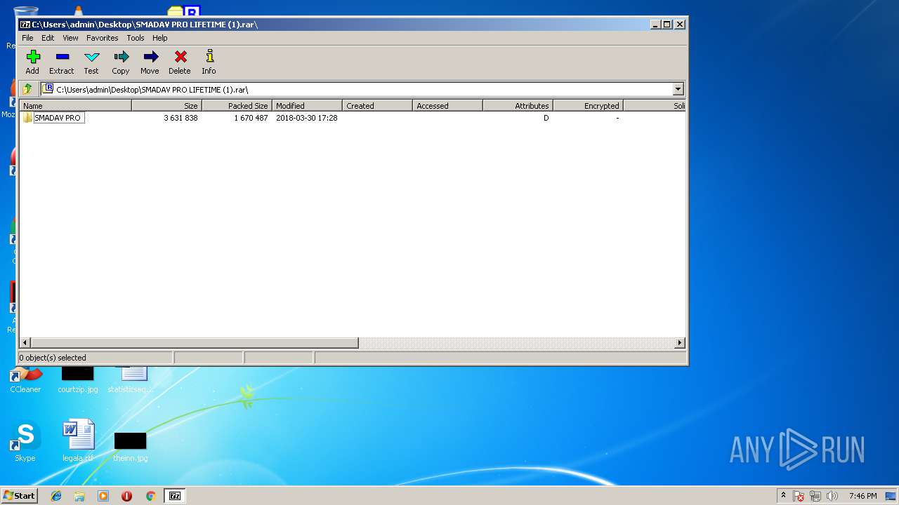Sort by Encrypted column header
Screen dimensions: 899x505
point(588,106)
